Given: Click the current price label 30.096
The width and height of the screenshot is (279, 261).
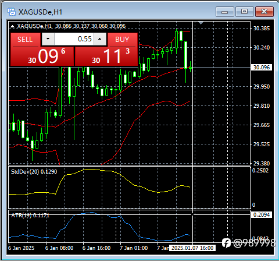Looking at the screenshot, I should (262, 68).
